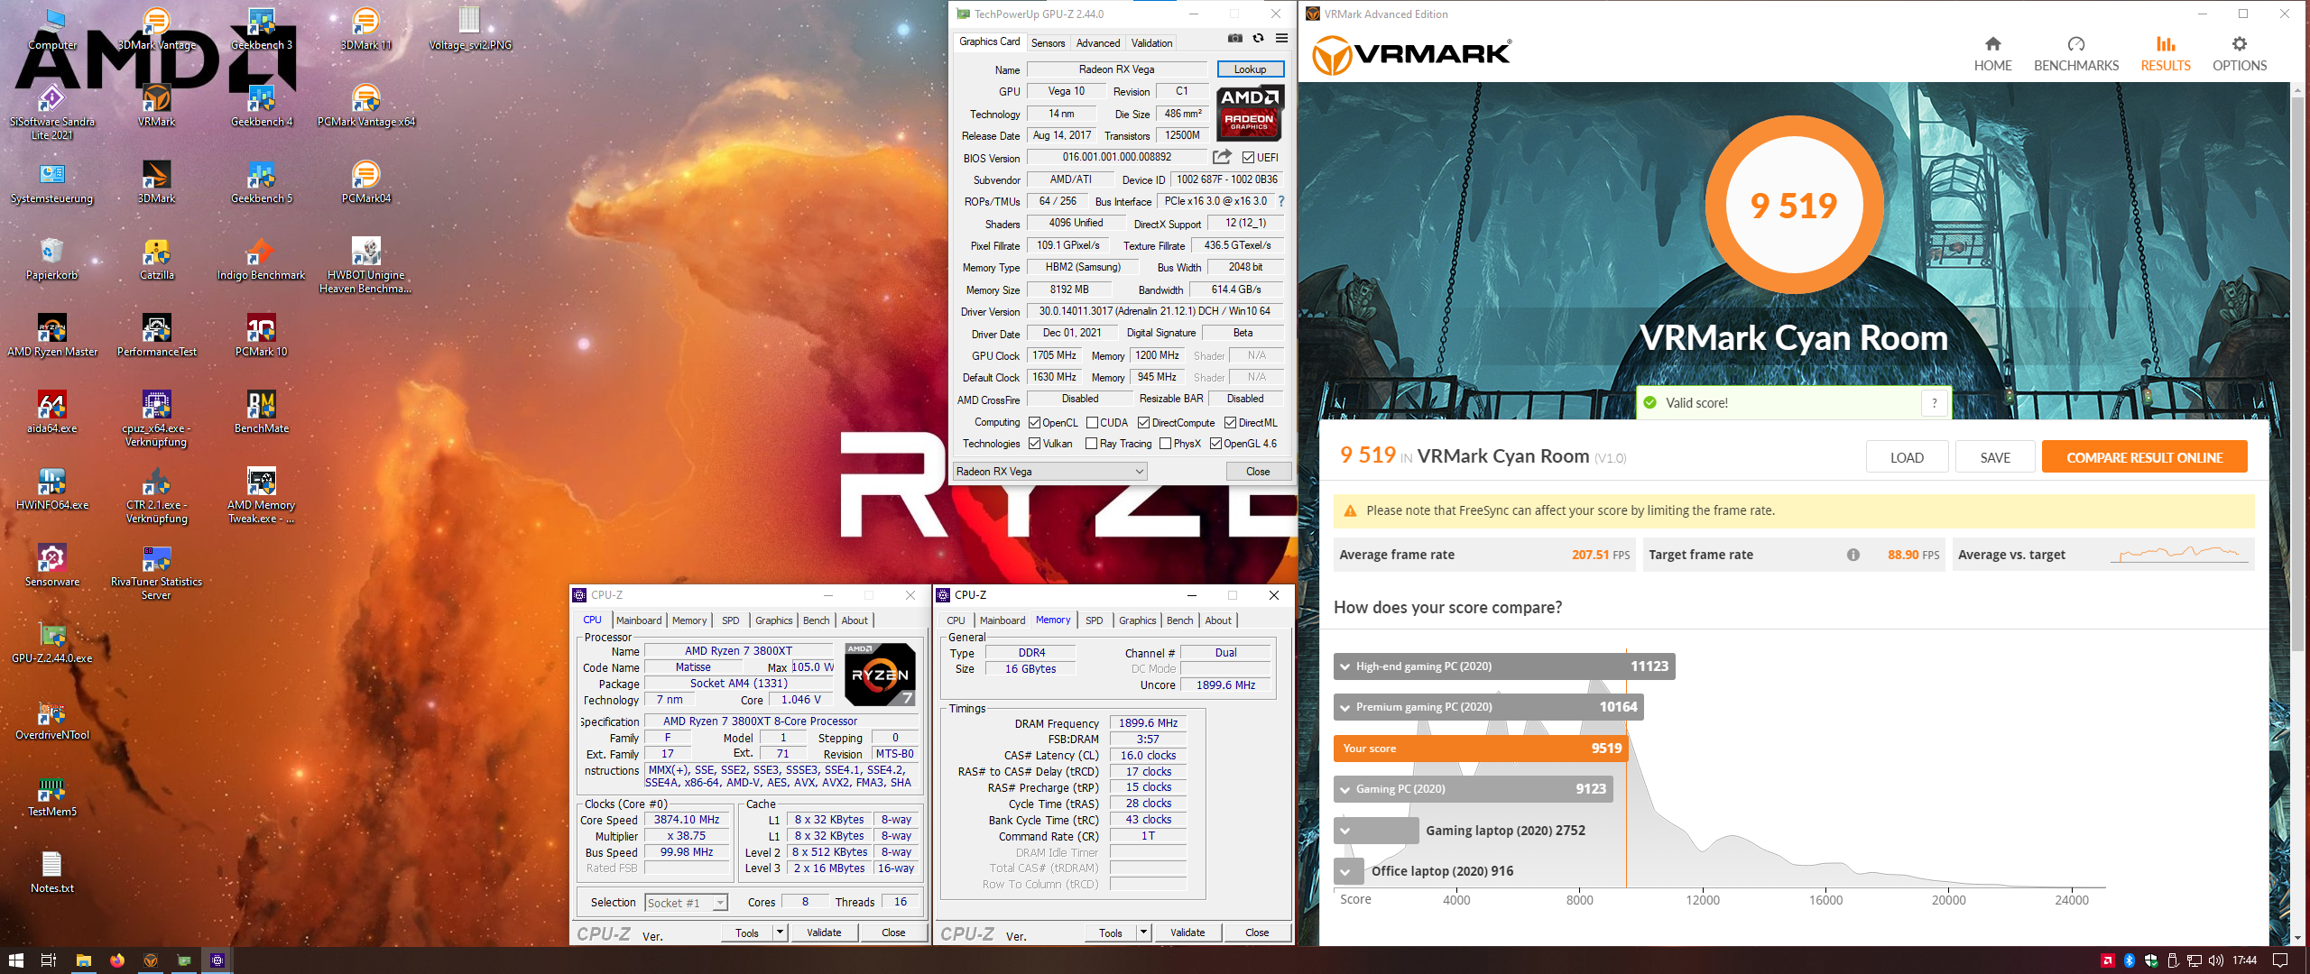Viewport: 2310px width, 974px height.
Task: Toggle the DirectCompute checkbox
Action: [x=1143, y=422]
